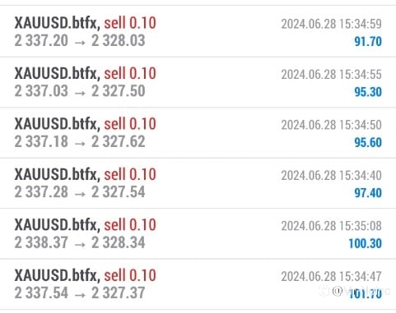
Task: Tap the timestamp 2024.06.28 15:34:59
Action: (x=331, y=24)
